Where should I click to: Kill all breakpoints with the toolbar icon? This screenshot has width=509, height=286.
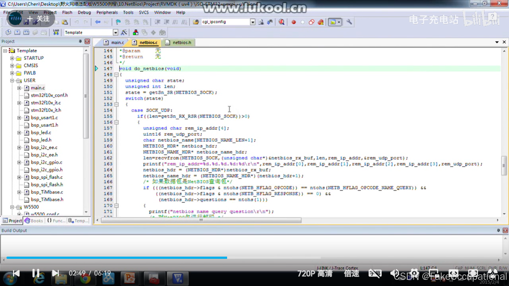[x=321, y=22]
